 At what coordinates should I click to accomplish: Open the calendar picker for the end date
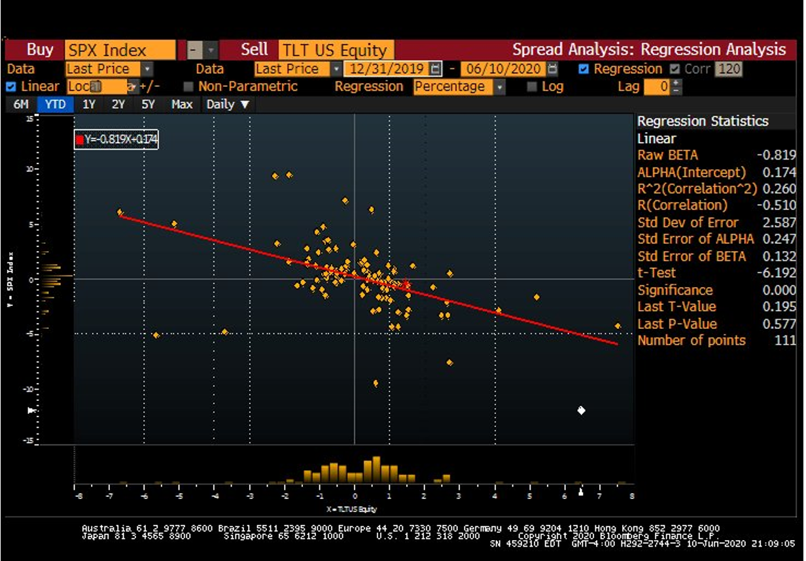553,69
